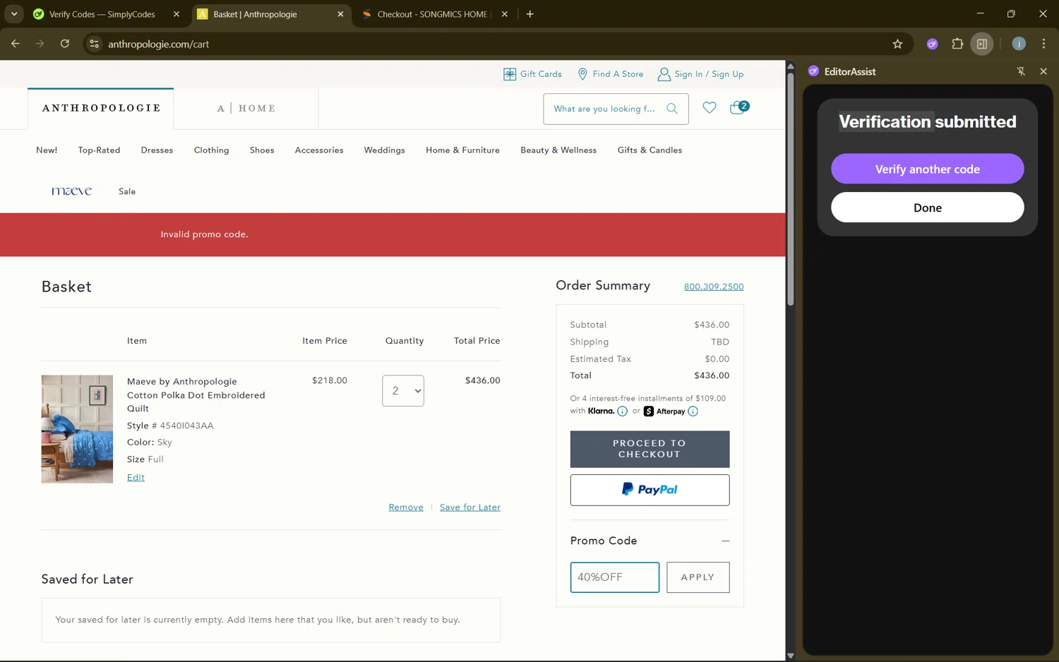Open the Home & Furniture menu

[x=462, y=150]
